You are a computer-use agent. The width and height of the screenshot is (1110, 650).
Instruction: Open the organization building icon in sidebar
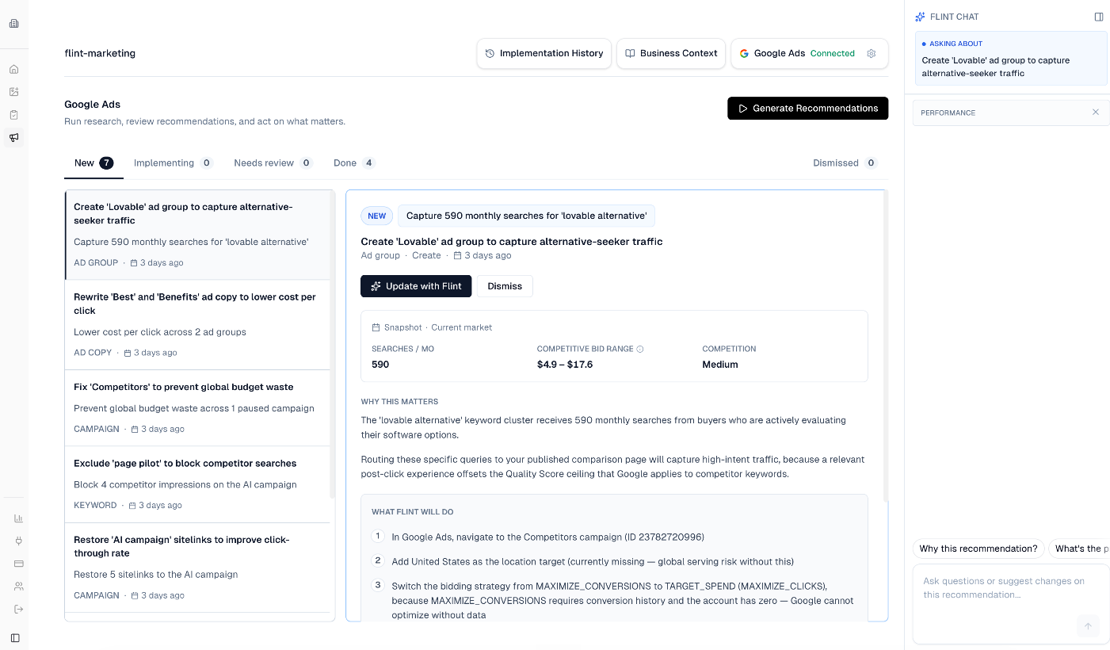13,23
